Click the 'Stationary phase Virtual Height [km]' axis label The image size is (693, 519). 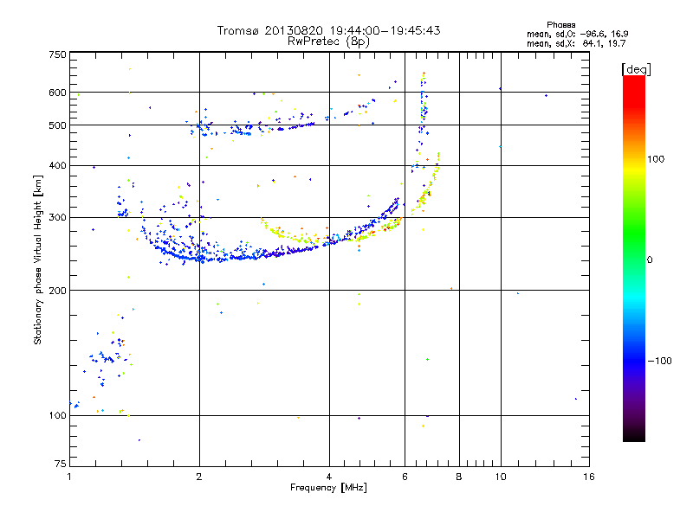coord(38,260)
